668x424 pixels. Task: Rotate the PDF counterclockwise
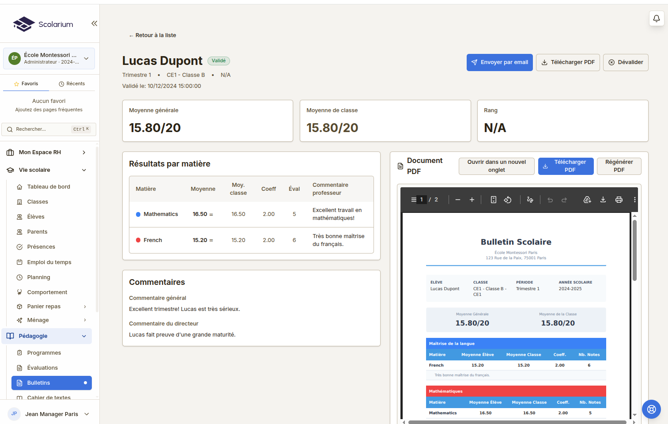pos(508,200)
